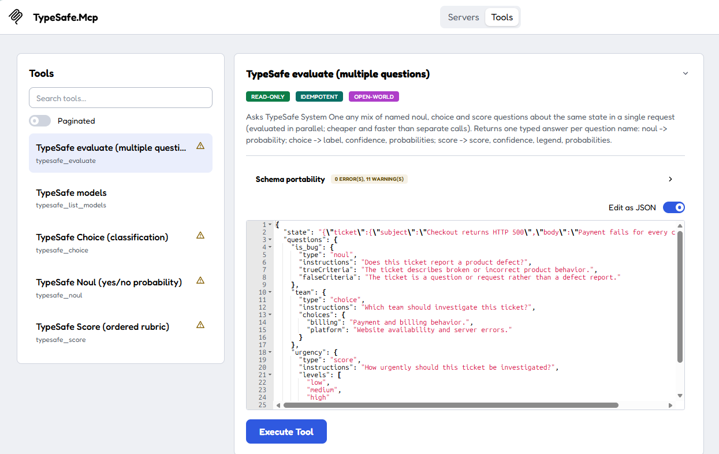This screenshot has width=719, height=454.
Task: Click the editor scroll-down arrow
Action: [680, 396]
